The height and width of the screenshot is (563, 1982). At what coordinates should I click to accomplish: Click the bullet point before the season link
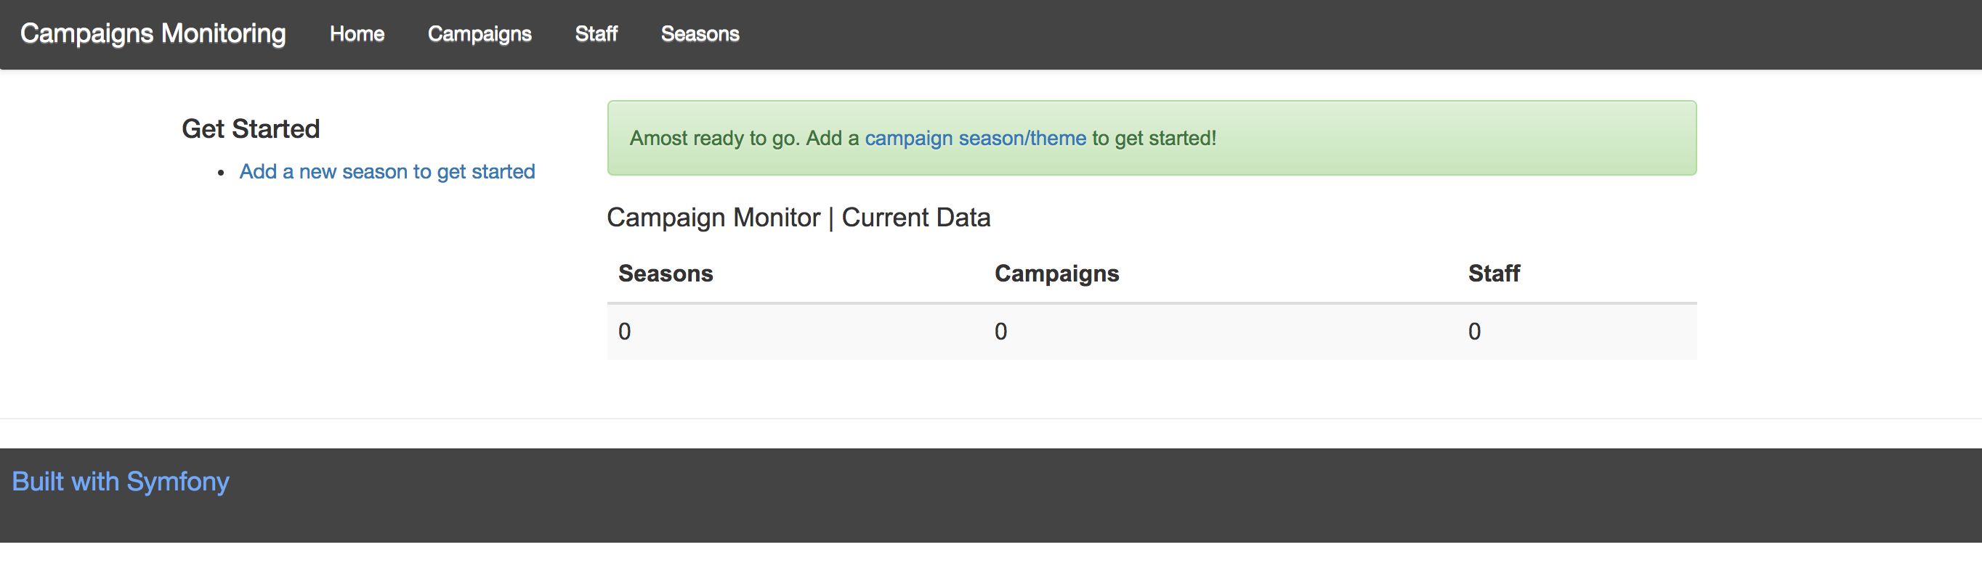[x=221, y=173]
